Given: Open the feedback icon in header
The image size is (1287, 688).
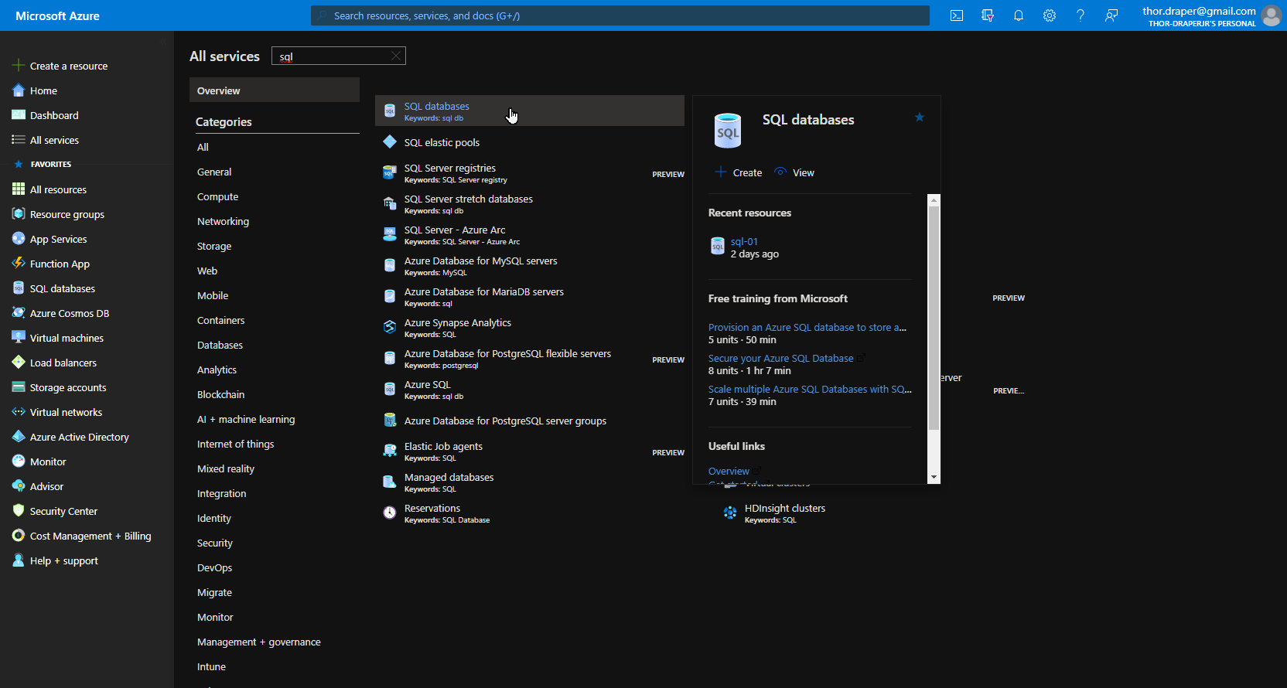Looking at the screenshot, I should 1111,15.
